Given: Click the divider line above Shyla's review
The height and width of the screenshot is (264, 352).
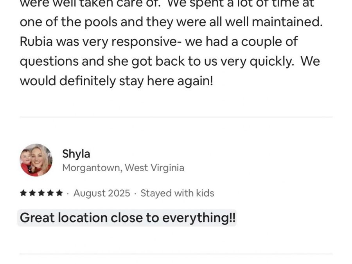Looking at the screenshot, I should pos(176,117).
